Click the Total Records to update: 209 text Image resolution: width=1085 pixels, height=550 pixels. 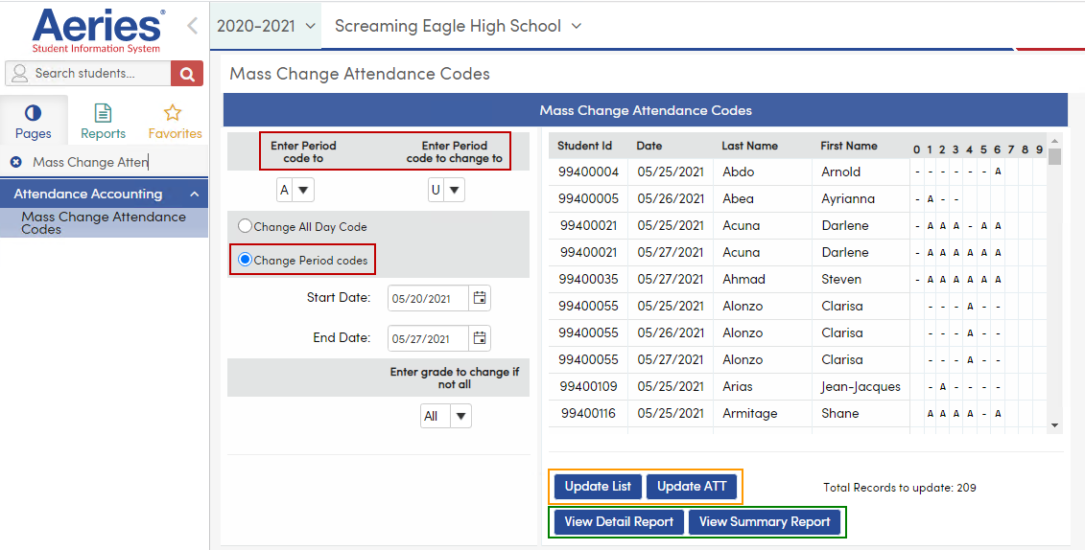point(900,487)
